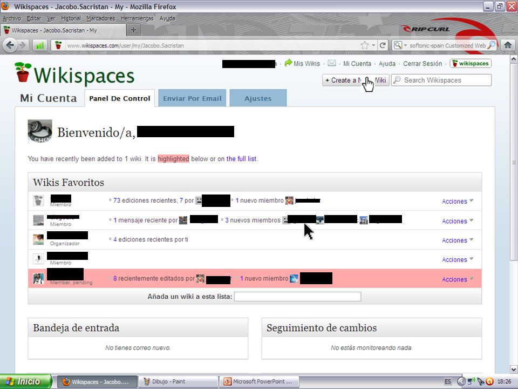518x389 pixels.
Task: Select the Panel De Control tab
Action: click(120, 98)
